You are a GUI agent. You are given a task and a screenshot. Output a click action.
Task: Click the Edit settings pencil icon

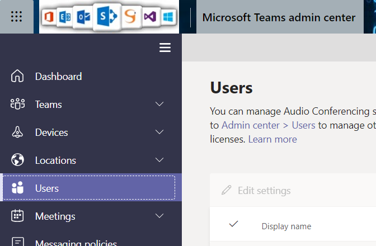point(226,191)
